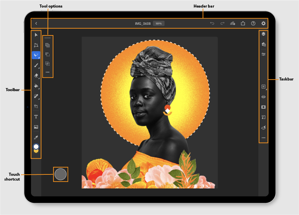Open more taskbar layer actions ellipsis

pyautogui.click(x=263, y=138)
